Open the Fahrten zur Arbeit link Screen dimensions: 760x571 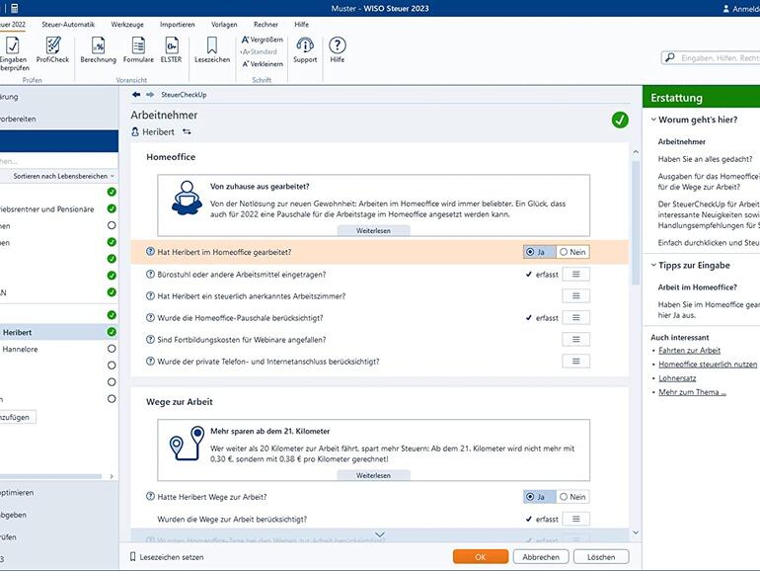pyautogui.click(x=689, y=351)
